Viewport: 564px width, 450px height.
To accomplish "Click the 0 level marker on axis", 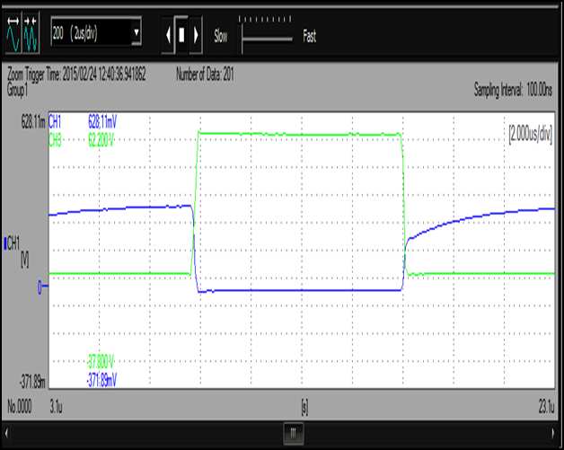I will tap(41, 287).
